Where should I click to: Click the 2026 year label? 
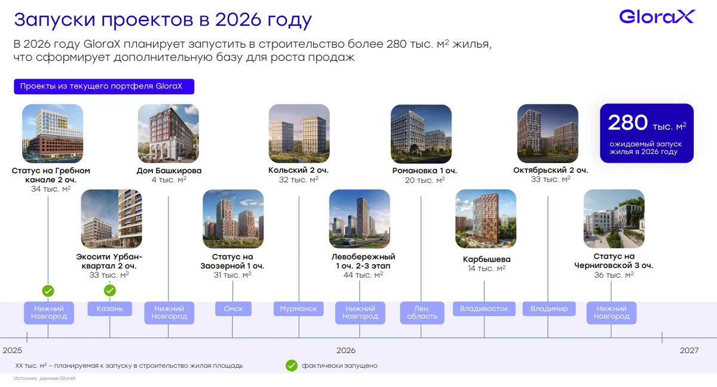[346, 351]
